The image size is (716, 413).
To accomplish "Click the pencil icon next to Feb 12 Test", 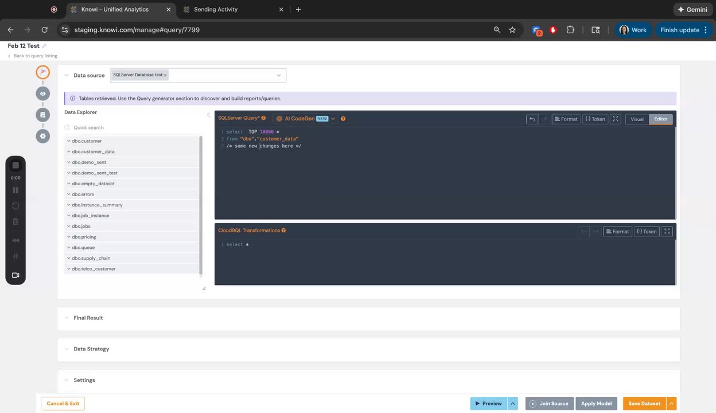I will (44, 46).
